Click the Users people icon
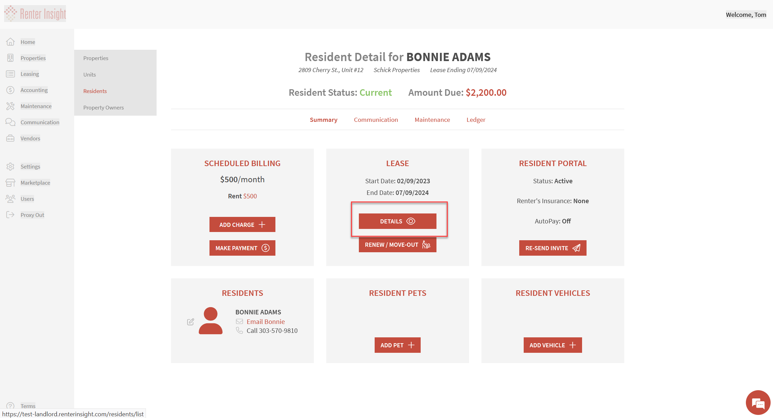The width and height of the screenshot is (773, 418). [x=10, y=199]
